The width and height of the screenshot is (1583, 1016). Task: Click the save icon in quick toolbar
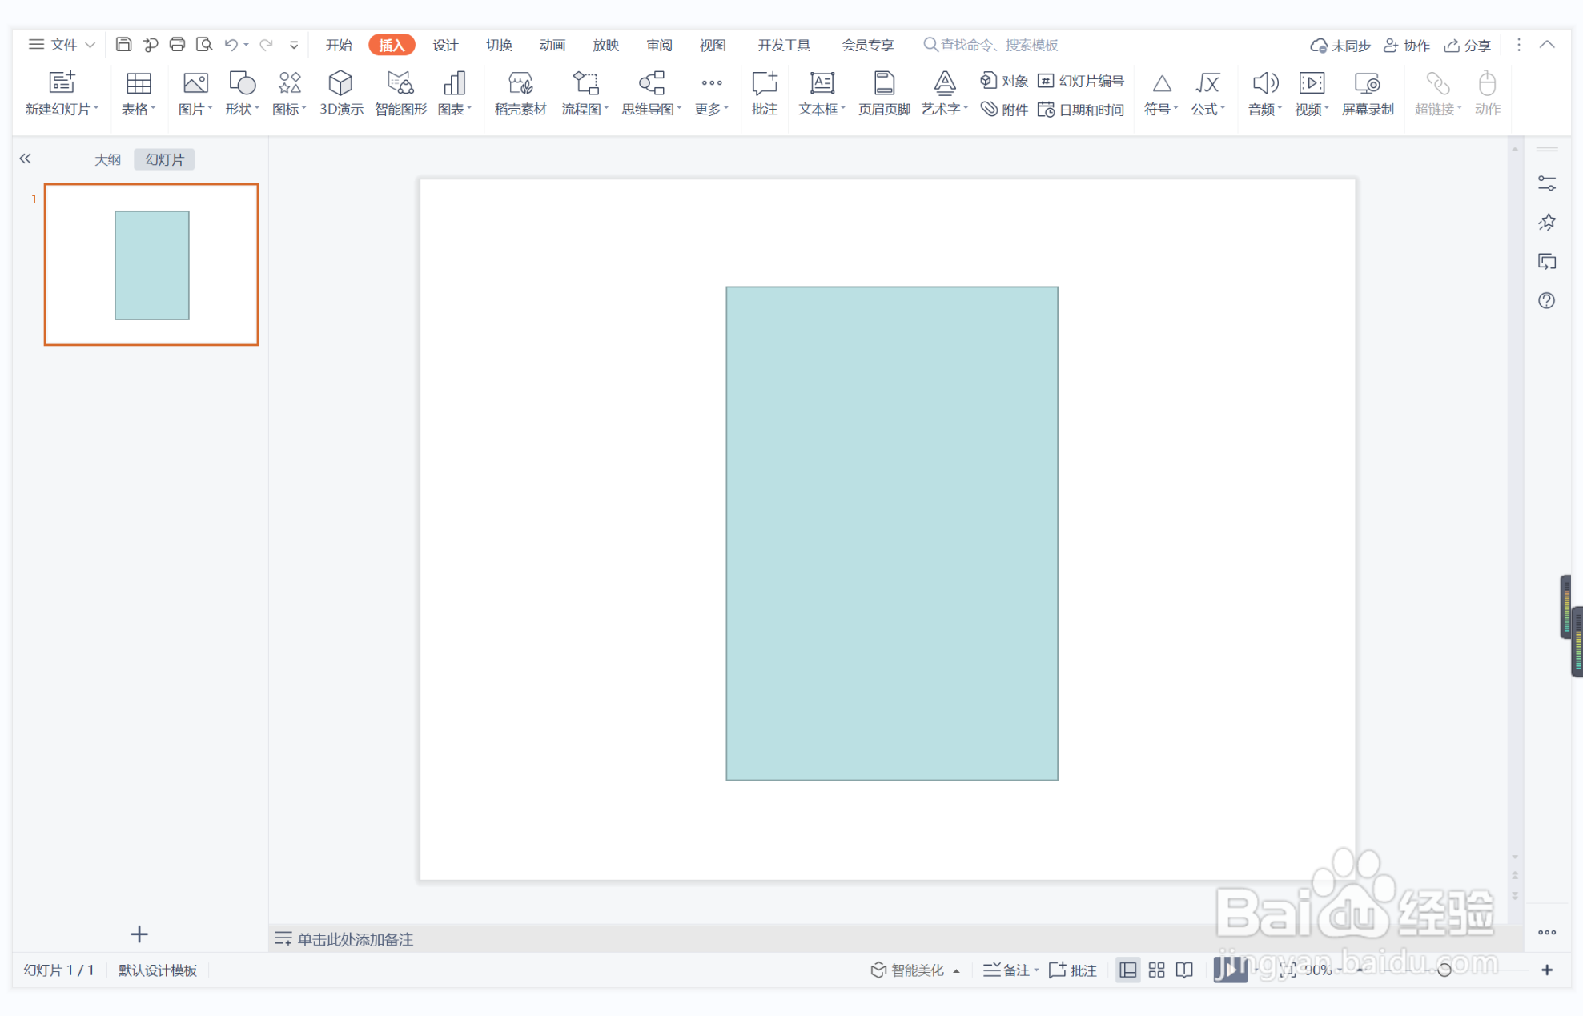coord(123,45)
